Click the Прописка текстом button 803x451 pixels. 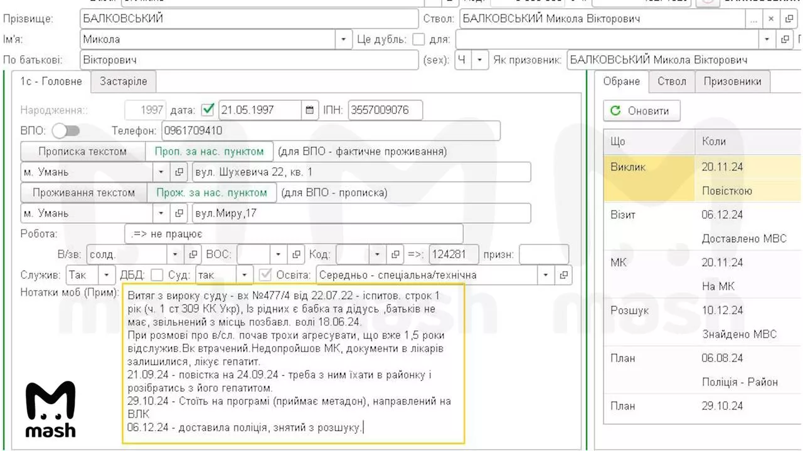tap(82, 152)
